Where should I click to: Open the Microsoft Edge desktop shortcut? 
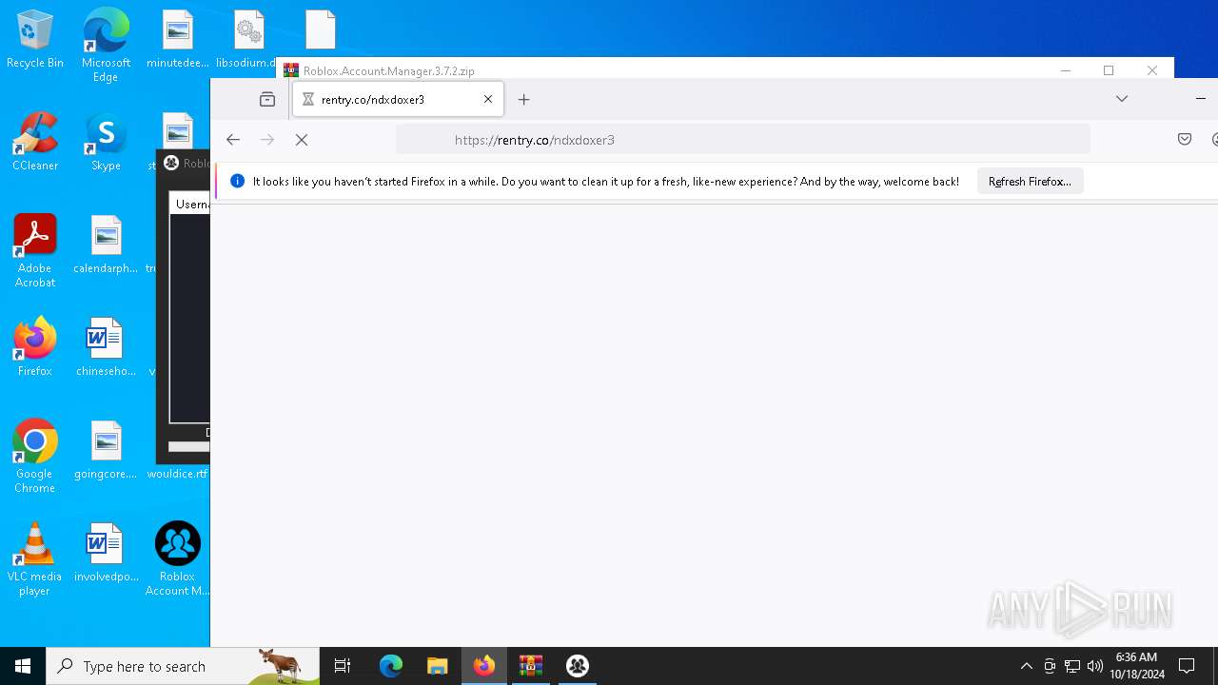106,45
